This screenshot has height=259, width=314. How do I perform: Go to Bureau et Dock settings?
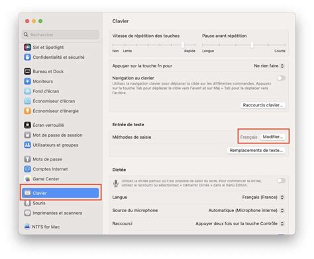point(60,71)
